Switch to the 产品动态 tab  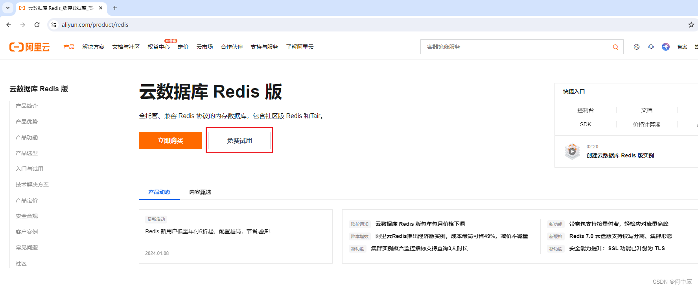pyautogui.click(x=159, y=192)
